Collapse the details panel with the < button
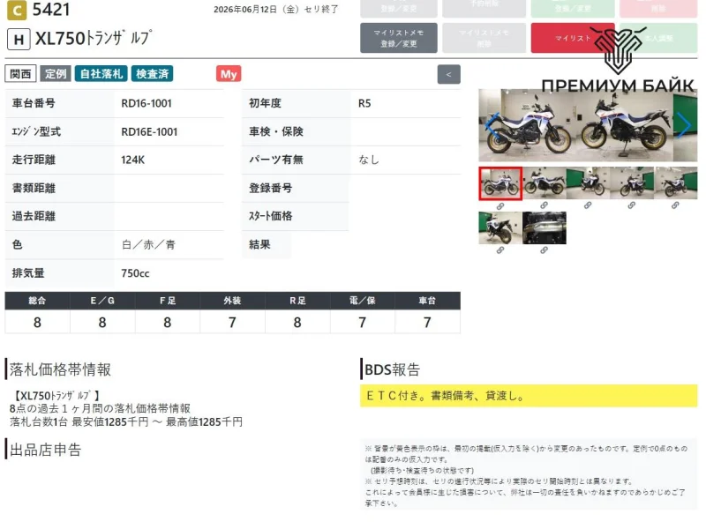 click(448, 74)
